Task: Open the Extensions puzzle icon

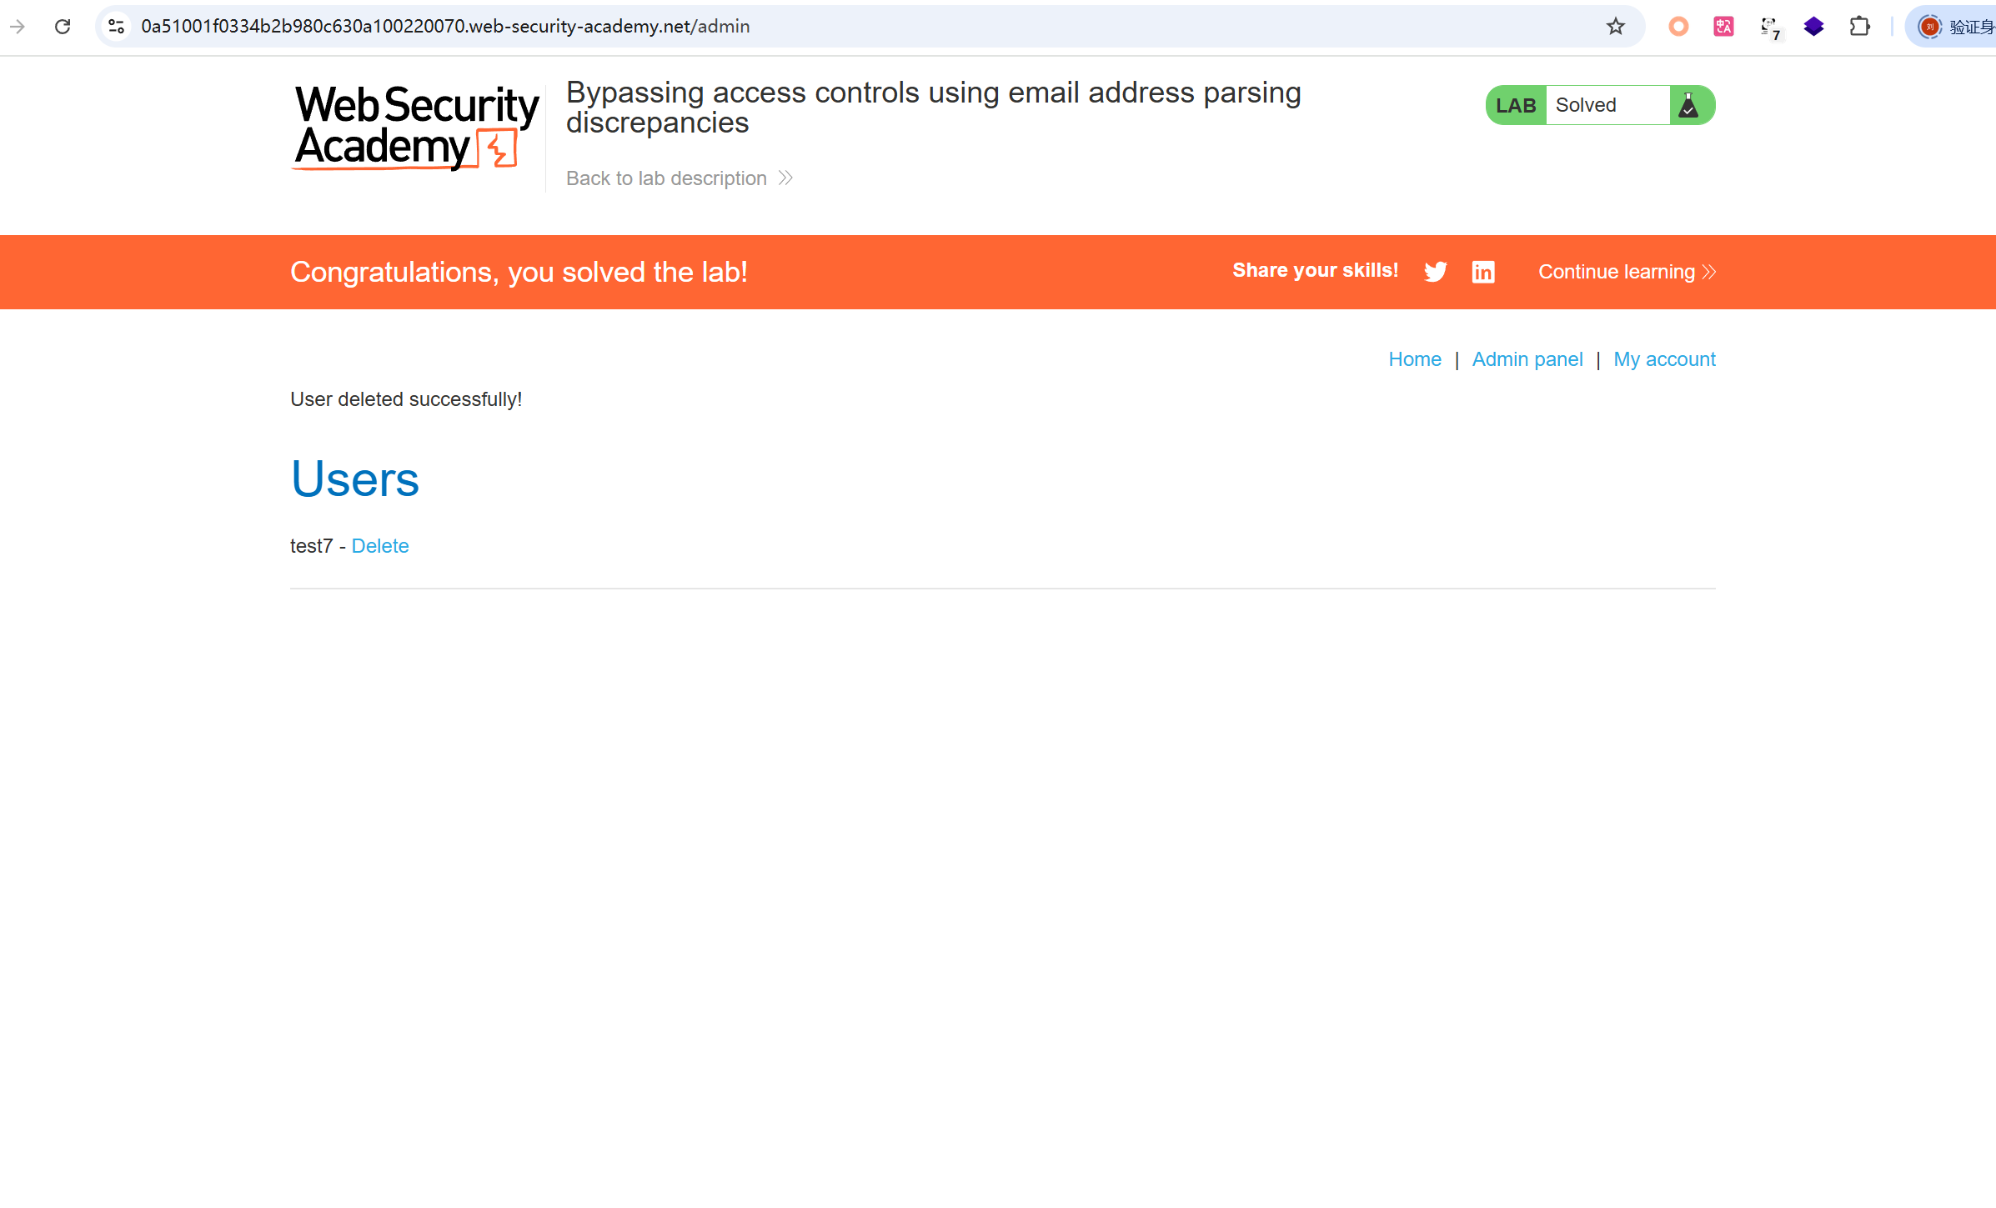Action: point(1859,27)
